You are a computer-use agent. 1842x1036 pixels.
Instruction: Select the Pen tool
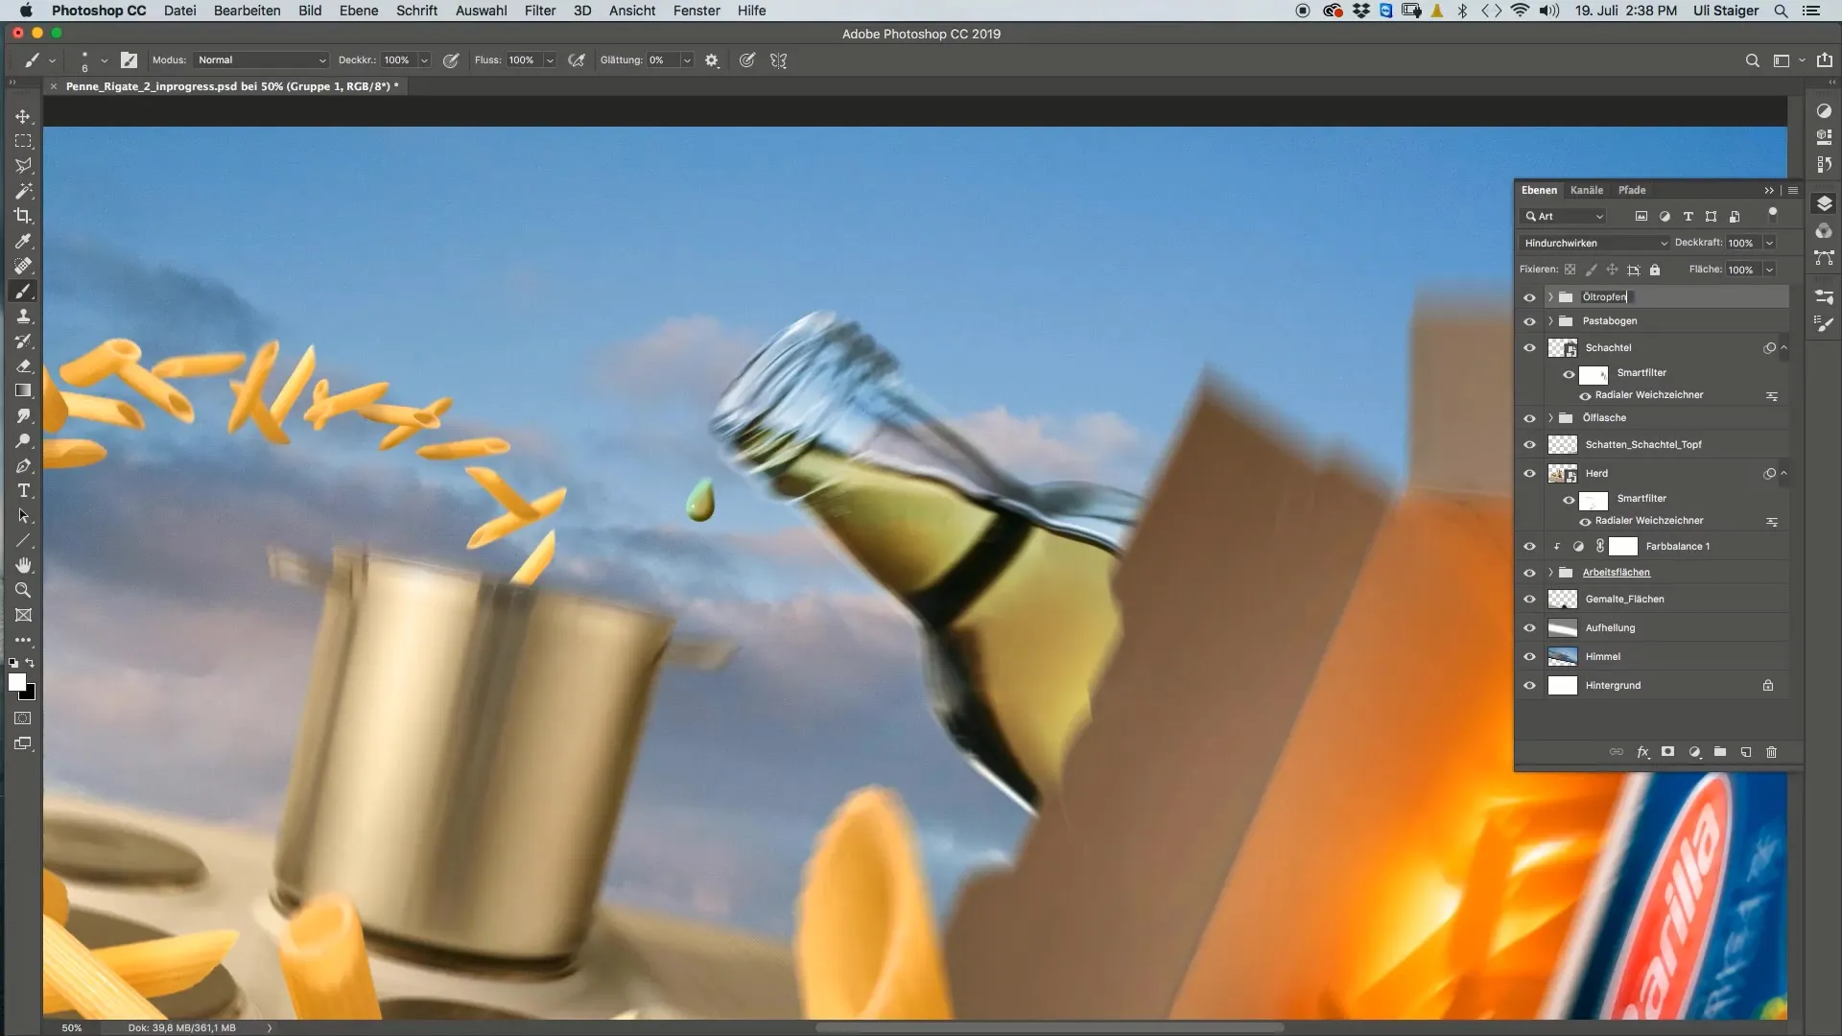click(x=23, y=466)
